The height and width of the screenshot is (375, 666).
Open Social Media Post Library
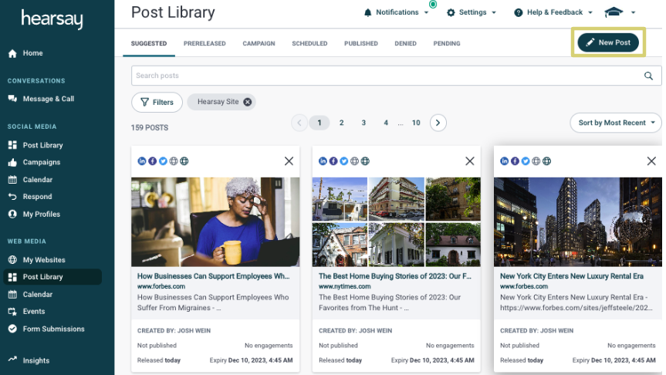pos(35,145)
